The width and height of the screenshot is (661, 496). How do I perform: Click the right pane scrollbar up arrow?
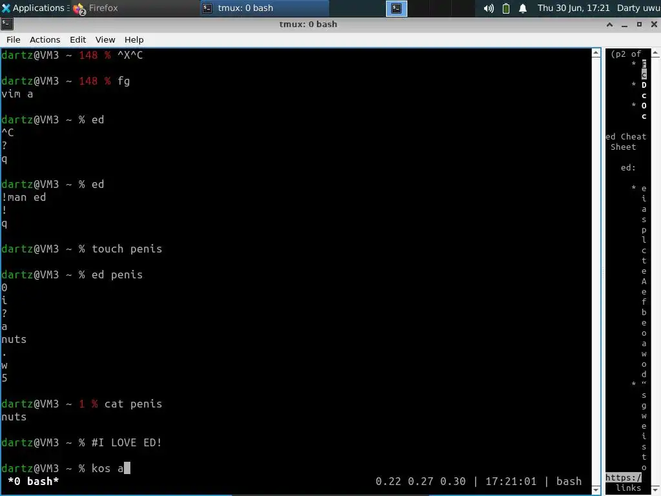tap(655, 53)
